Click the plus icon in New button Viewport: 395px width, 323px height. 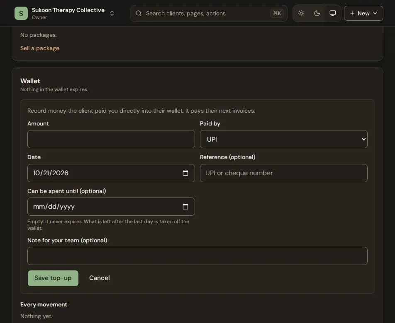pyautogui.click(x=352, y=13)
